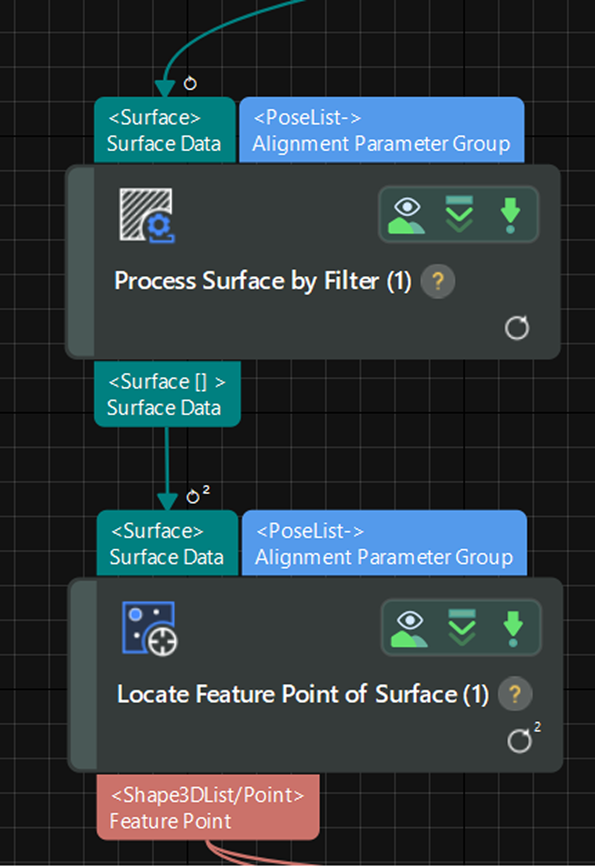Viewport: 595px width, 866px height.
Task: Open help for Process Surface by Filter
Action: 437,281
